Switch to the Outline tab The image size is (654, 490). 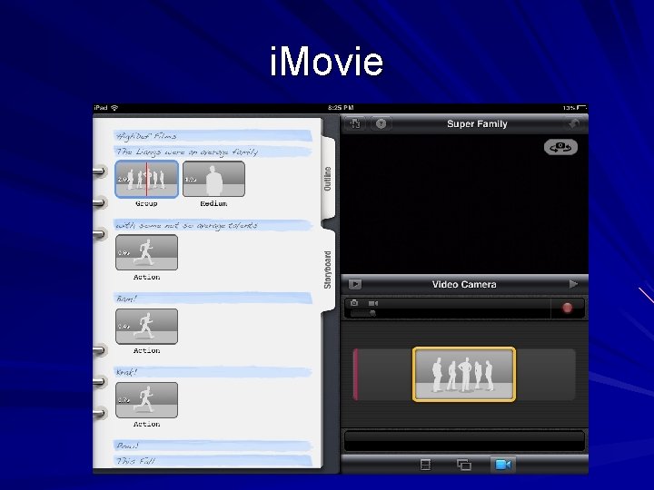pos(328,179)
